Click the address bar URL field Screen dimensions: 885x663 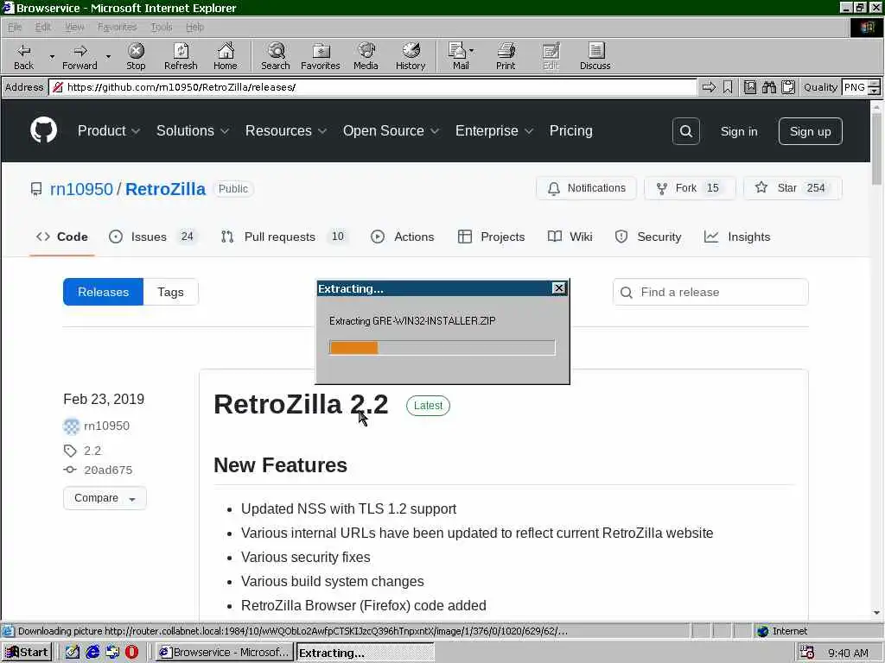pyautogui.click(x=373, y=87)
